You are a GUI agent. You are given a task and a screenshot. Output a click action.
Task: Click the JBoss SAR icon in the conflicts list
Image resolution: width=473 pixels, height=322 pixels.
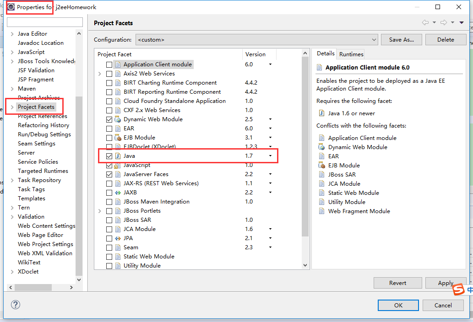click(x=321, y=174)
